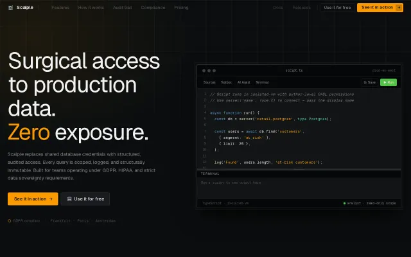411x257 pixels.
Task: Click the TypeScript status bar label
Action: pos(212,203)
